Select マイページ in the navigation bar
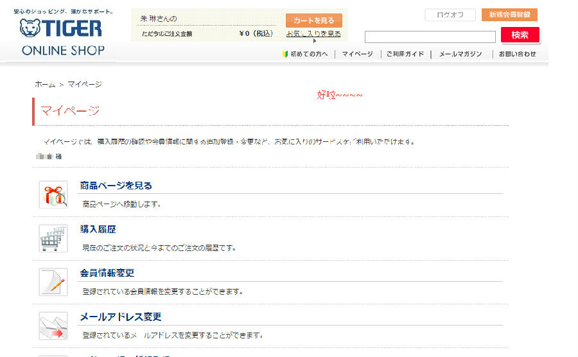Image resolution: width=578 pixels, height=357 pixels. (x=357, y=54)
